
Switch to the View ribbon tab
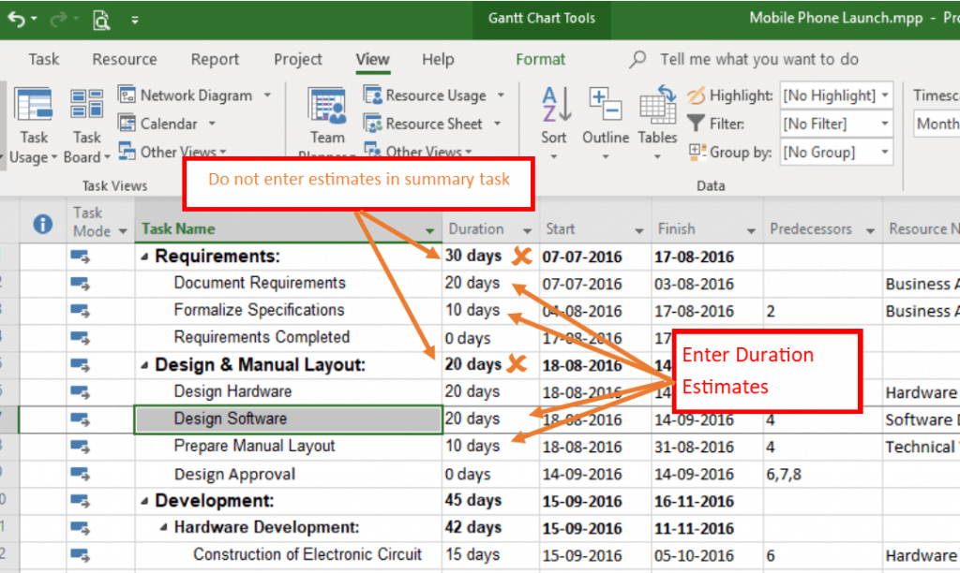(x=372, y=59)
